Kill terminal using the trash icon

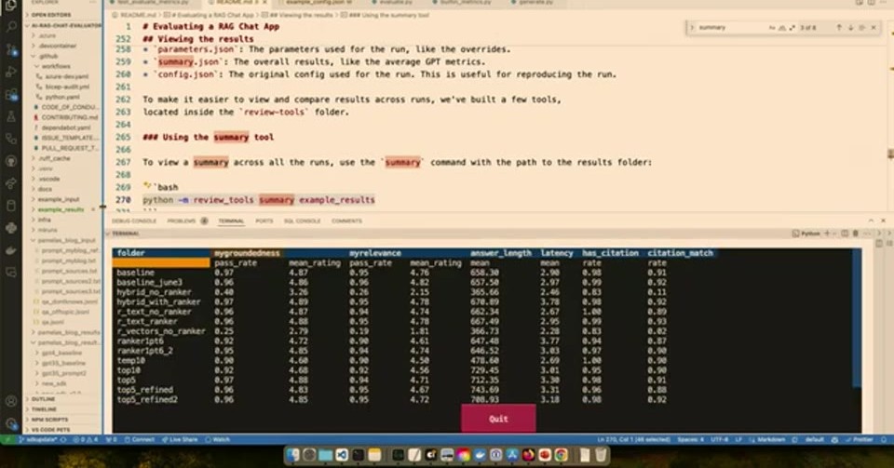[855, 234]
